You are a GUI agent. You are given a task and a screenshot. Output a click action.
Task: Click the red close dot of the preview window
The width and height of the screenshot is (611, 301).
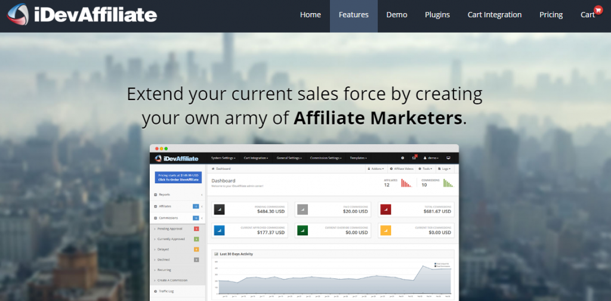157,148
